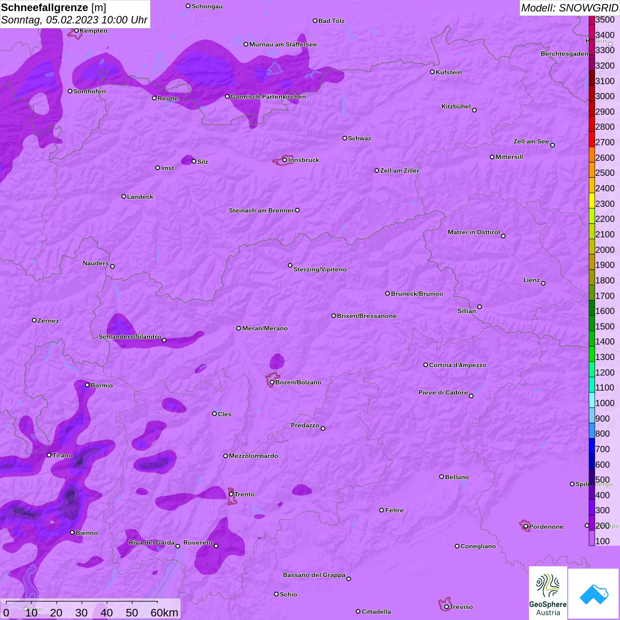Click the 'Bruneck/Brunico' label
Viewport: 620px width, 620px height.
point(417,294)
